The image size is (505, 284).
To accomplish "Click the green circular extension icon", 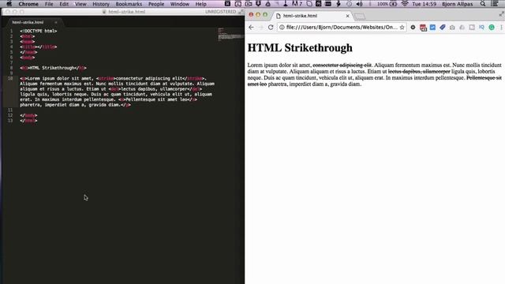I will pos(492,28).
